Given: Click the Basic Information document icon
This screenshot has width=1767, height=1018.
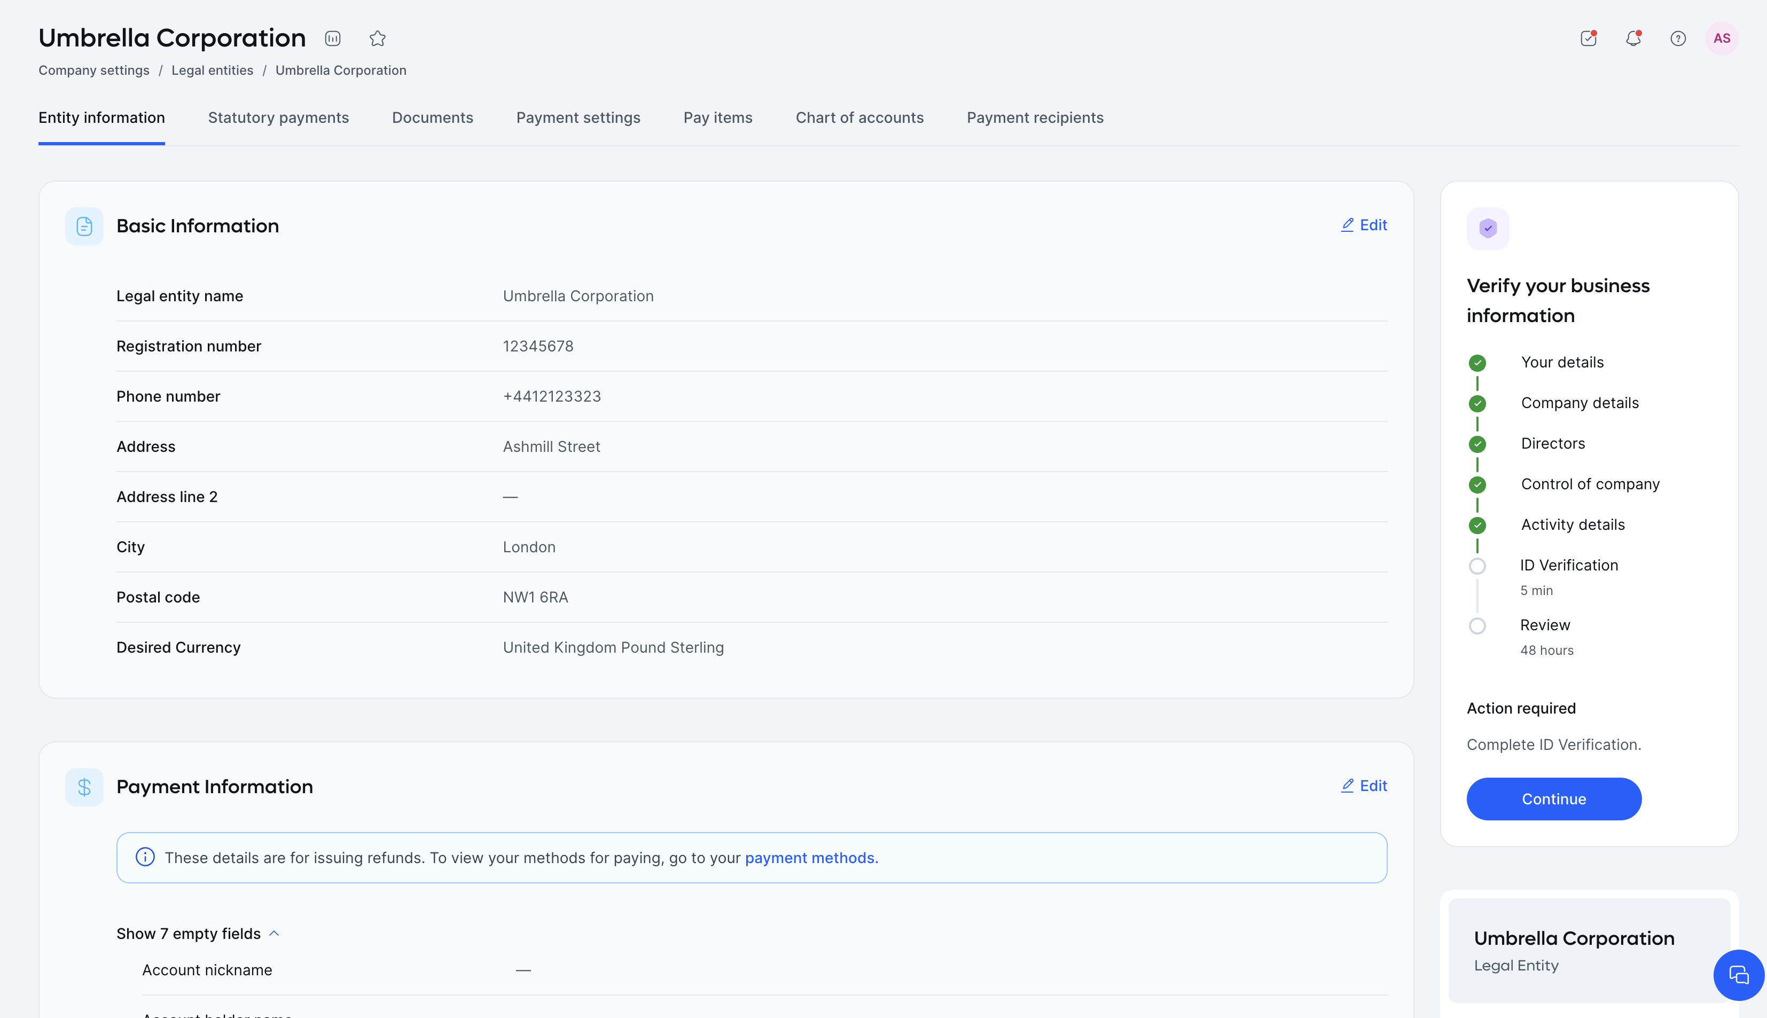Looking at the screenshot, I should tap(84, 226).
